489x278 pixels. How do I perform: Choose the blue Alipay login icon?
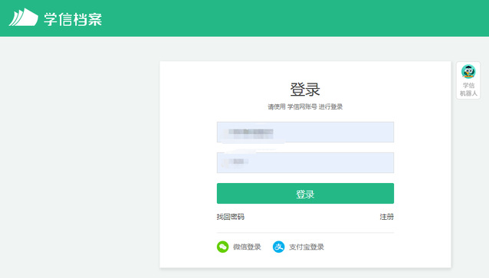coord(278,247)
